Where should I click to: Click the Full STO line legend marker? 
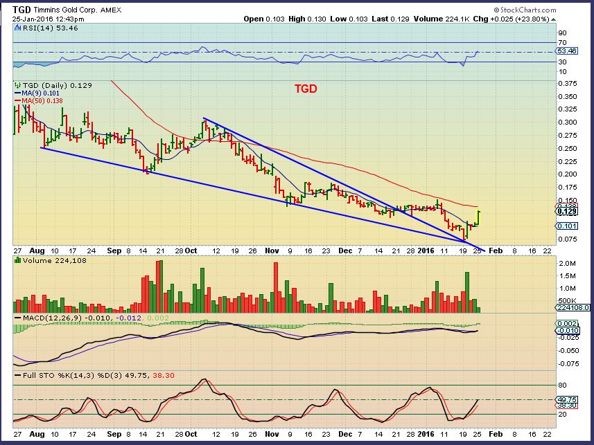(x=17, y=375)
